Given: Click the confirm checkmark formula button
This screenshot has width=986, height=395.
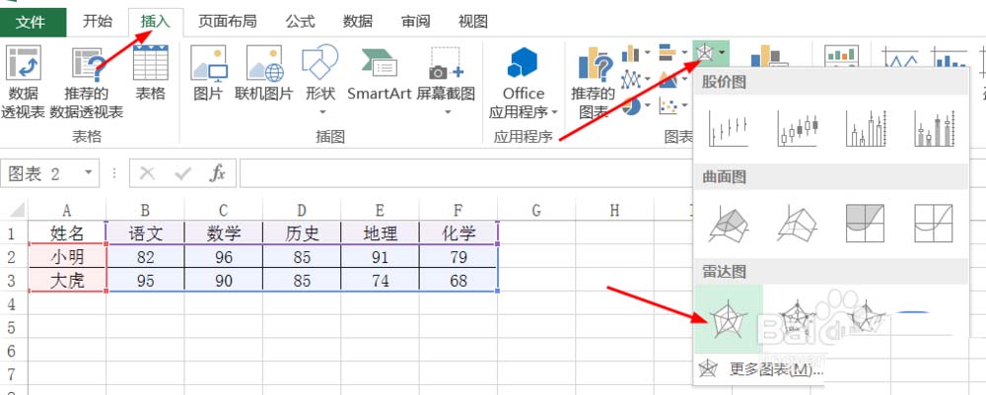Looking at the screenshot, I should [x=183, y=173].
